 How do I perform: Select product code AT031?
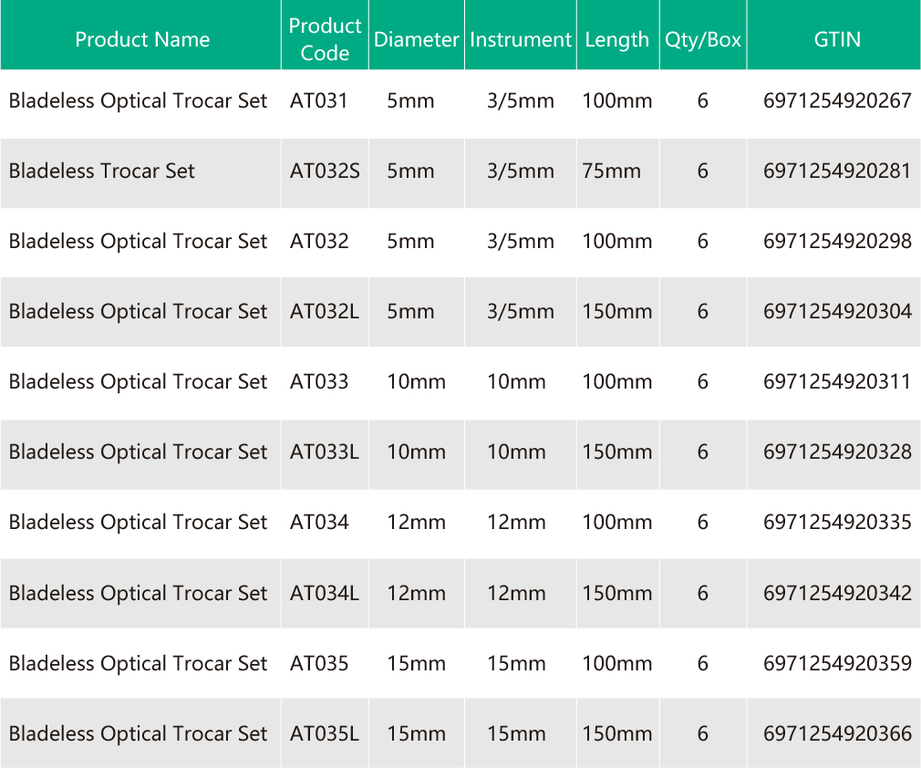[319, 100]
